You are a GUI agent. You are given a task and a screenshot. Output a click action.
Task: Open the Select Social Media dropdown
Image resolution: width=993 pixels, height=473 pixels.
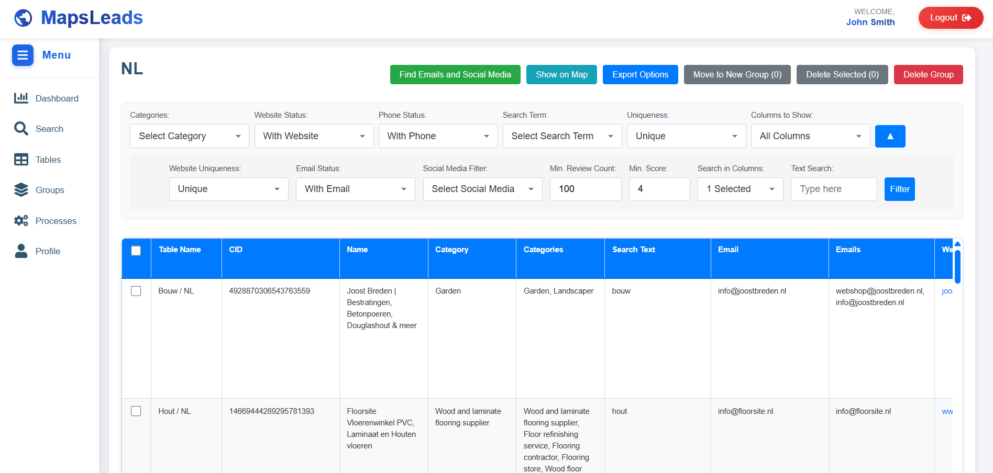(482, 189)
